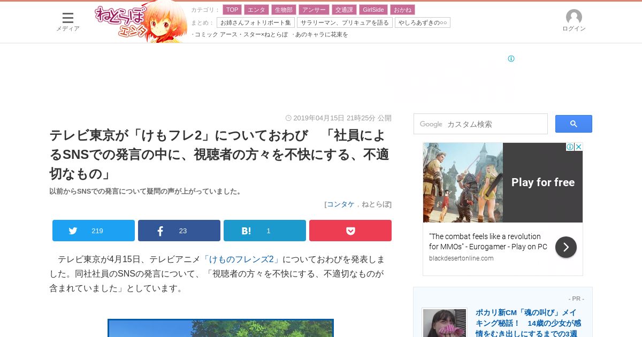Open blackdesertonline.com ad text
642x337 pixels.
click(461, 258)
